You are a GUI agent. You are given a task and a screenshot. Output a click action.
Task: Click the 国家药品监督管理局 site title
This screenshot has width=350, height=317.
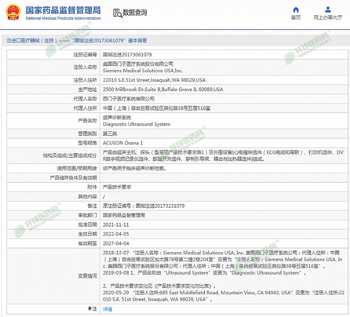pyautogui.click(x=63, y=10)
